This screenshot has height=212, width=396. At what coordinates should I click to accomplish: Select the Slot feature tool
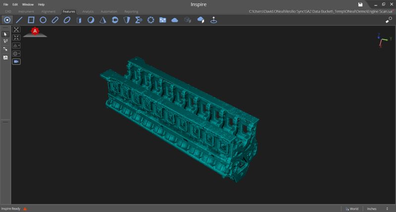(x=55, y=20)
